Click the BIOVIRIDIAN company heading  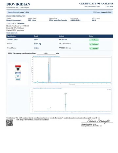(18, 4)
